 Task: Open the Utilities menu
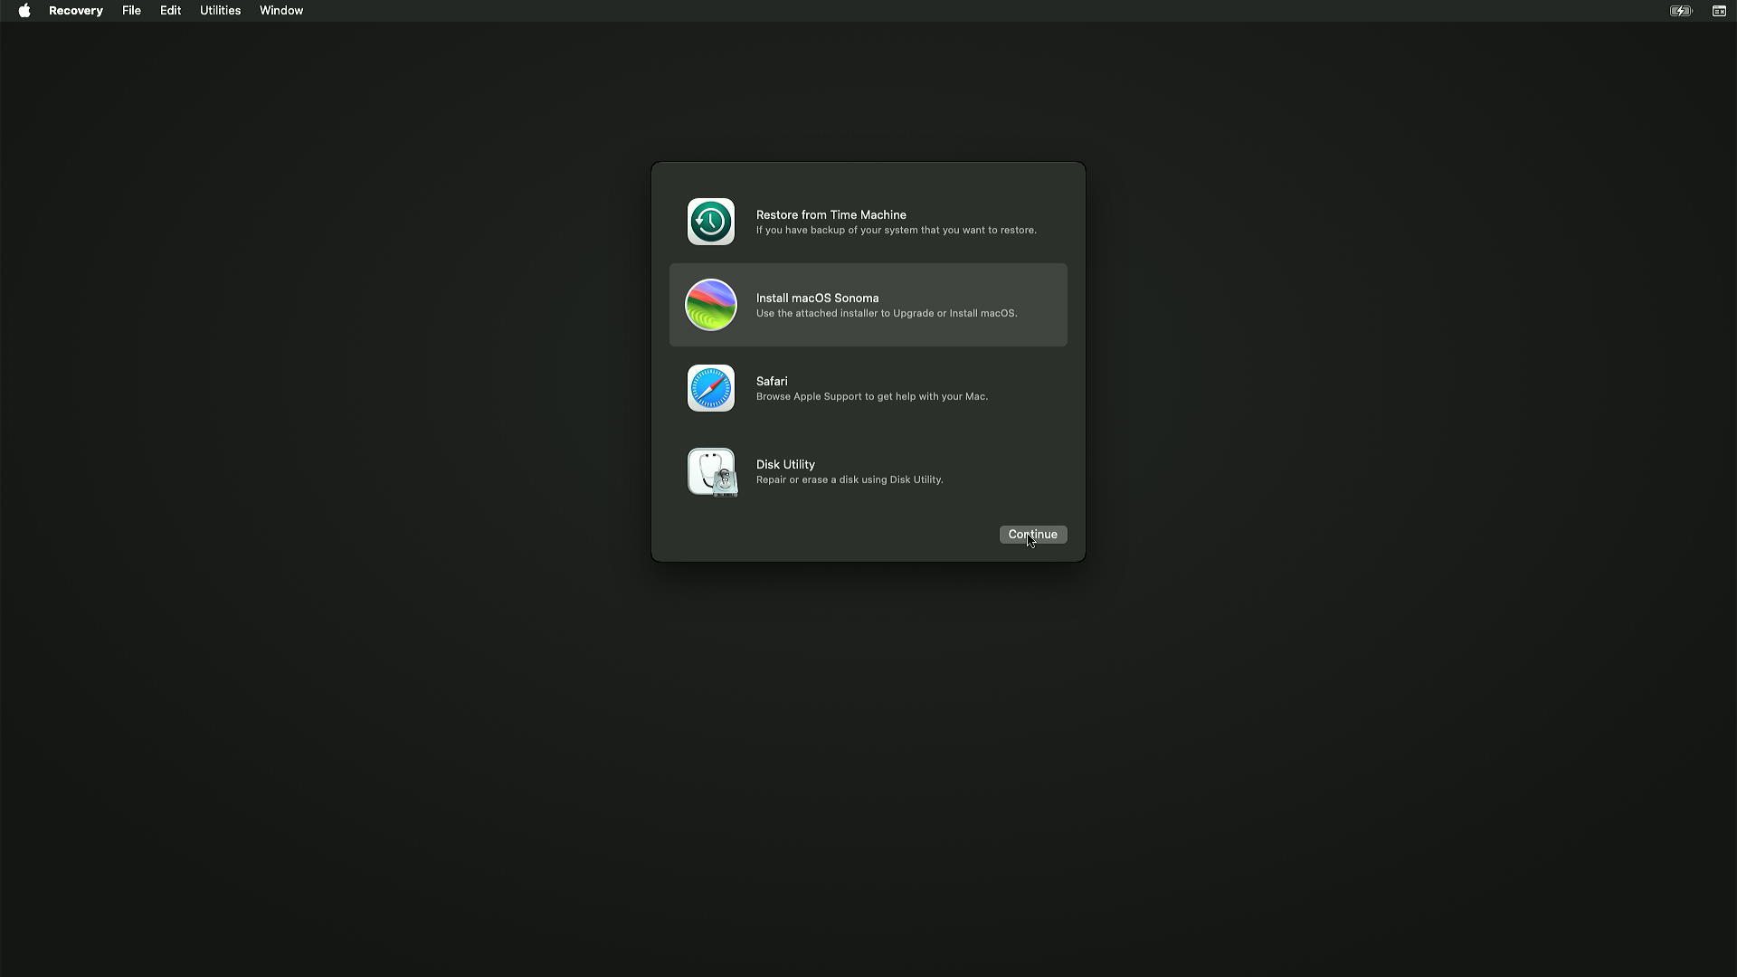click(x=220, y=11)
